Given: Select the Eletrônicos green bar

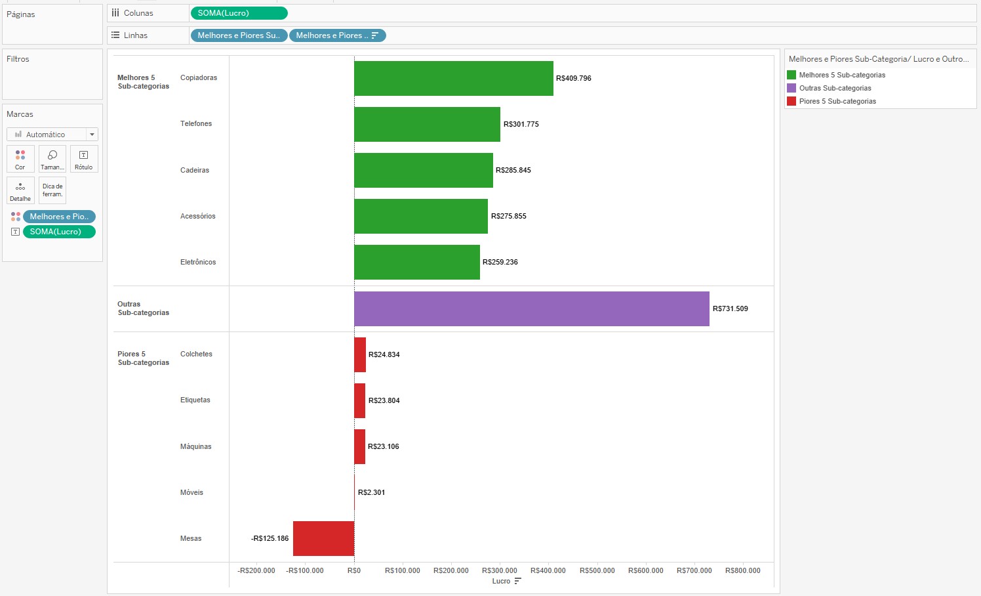Looking at the screenshot, I should click(417, 263).
